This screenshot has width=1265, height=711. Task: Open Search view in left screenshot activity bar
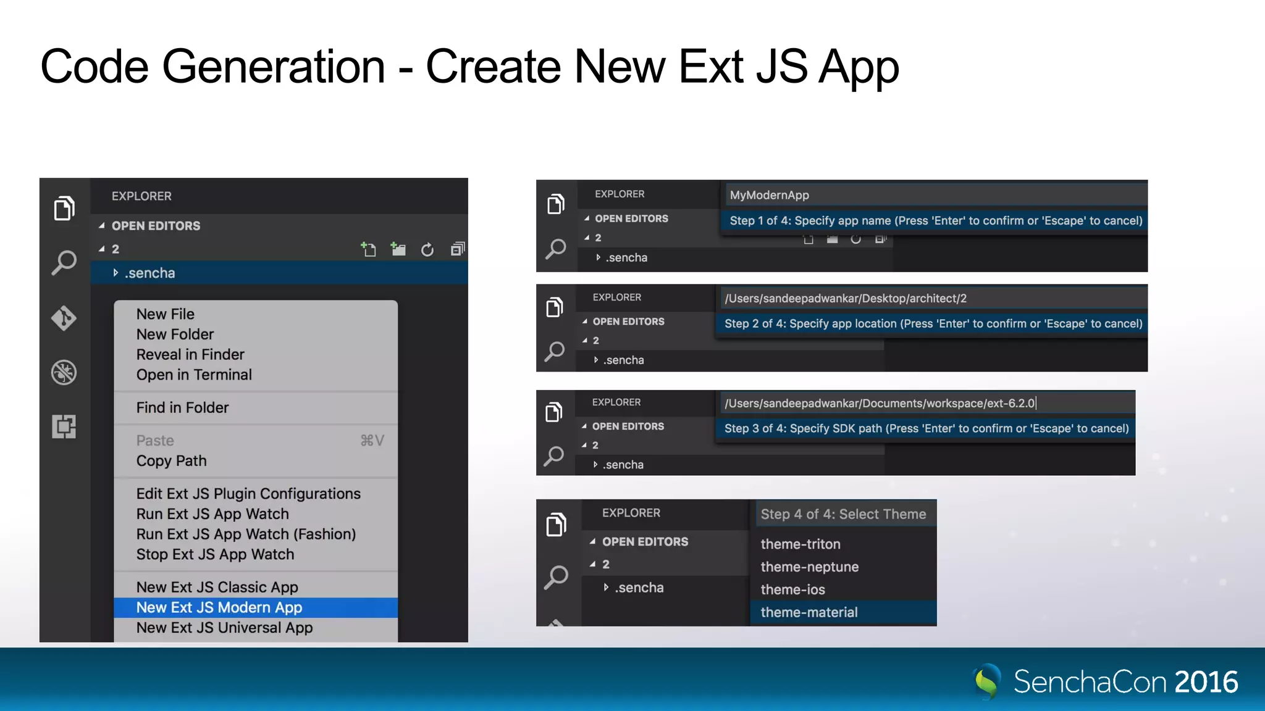[x=64, y=262]
